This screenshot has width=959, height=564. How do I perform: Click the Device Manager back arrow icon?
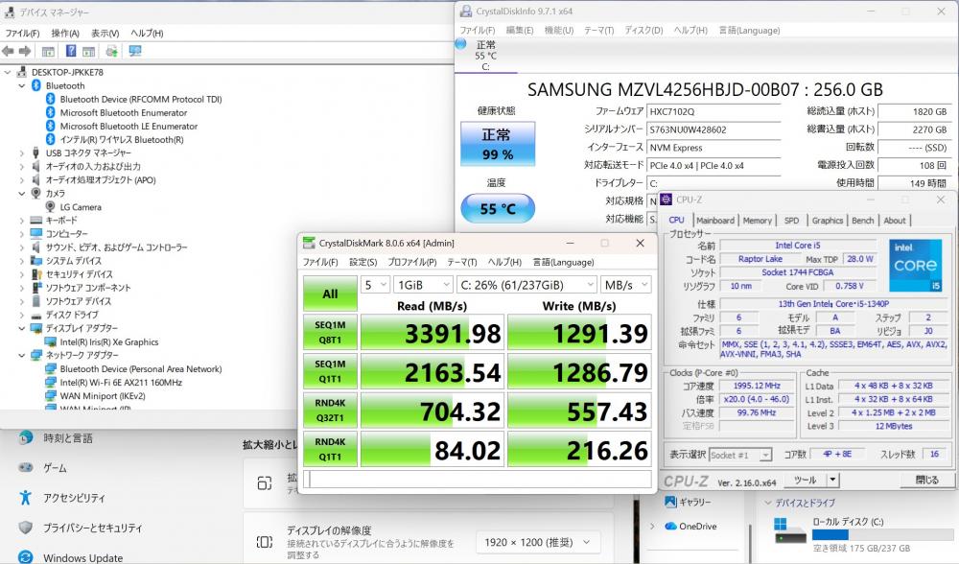click(9, 51)
